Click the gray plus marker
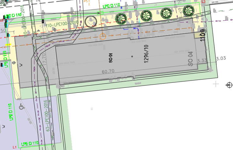The height and width of the screenshot is (150, 233). tap(216, 84)
